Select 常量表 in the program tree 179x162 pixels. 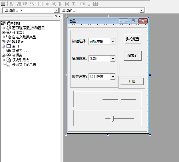(19, 51)
